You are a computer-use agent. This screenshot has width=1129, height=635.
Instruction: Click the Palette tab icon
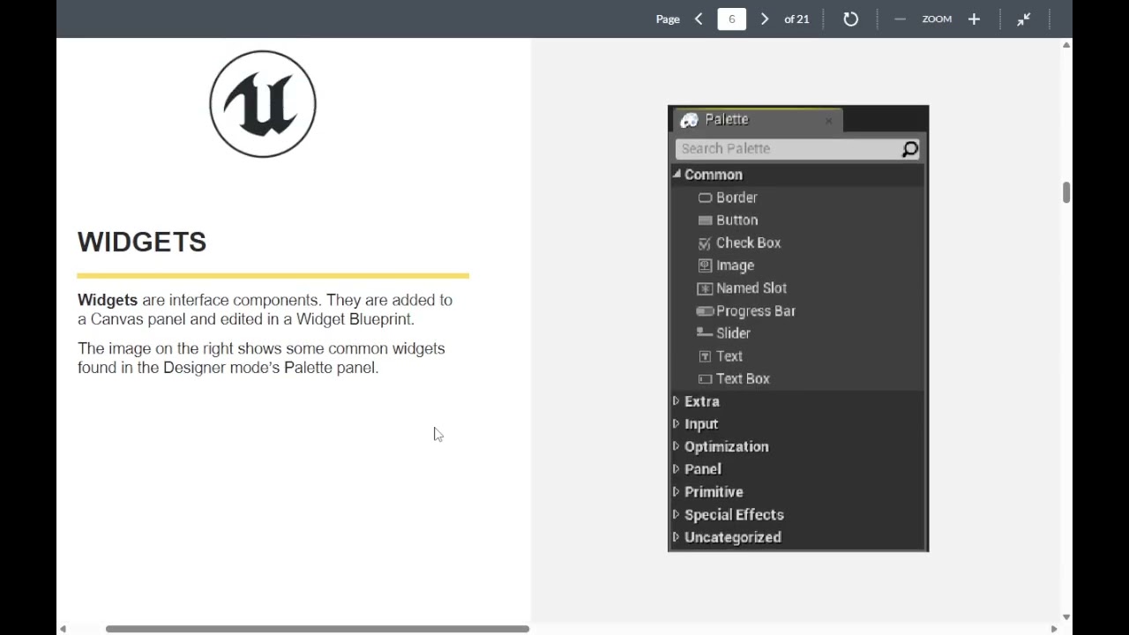(x=689, y=120)
